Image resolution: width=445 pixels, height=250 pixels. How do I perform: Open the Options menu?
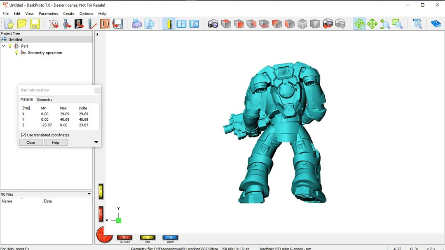click(x=86, y=14)
